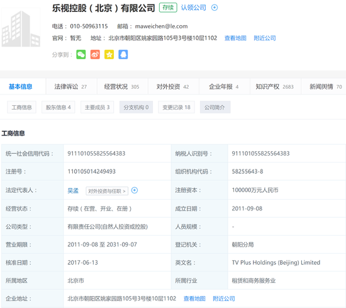Select 工商信息 sub-section button

click(21, 107)
